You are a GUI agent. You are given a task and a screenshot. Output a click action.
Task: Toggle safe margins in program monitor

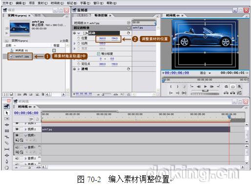point(233,87)
